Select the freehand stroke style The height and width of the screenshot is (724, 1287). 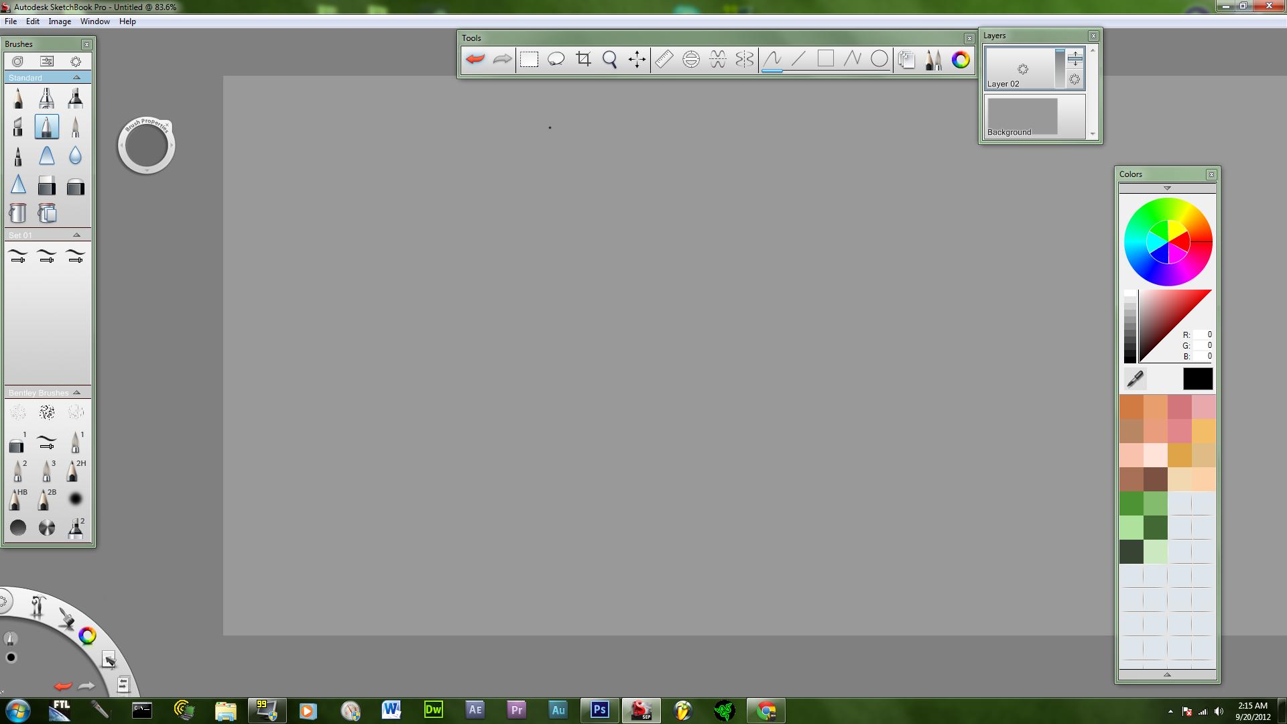click(x=772, y=59)
